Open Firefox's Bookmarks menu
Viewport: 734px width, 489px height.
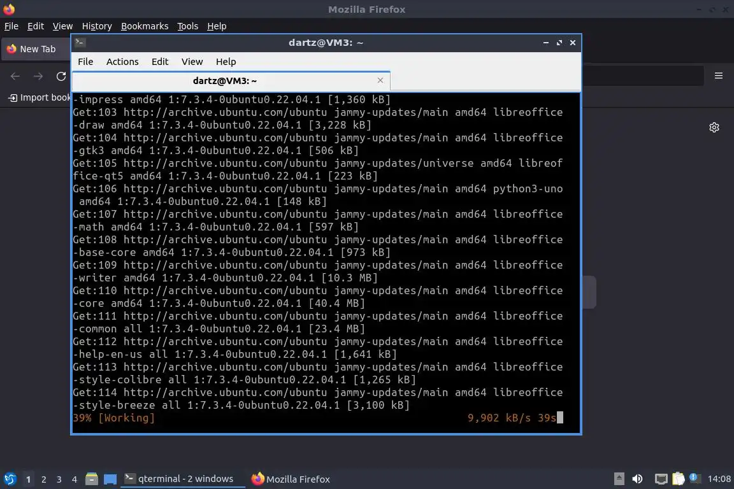145,26
